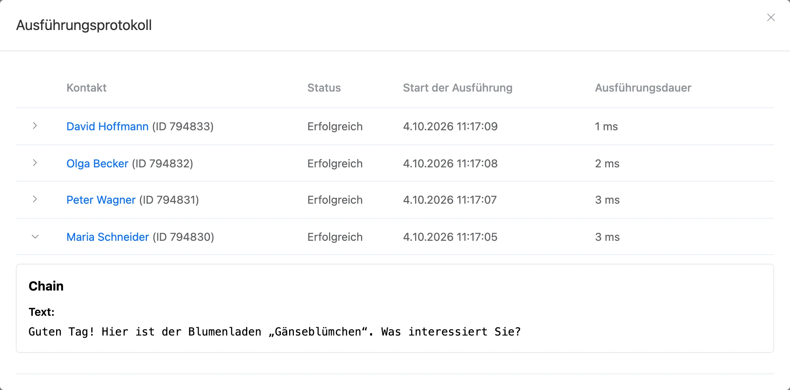Expand the Peter Wagner row
The width and height of the screenshot is (790, 390).
coord(35,199)
